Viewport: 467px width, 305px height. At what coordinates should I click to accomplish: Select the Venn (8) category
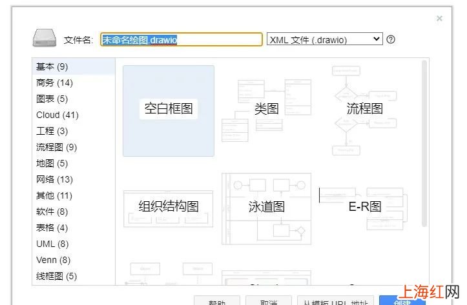[x=74, y=260]
